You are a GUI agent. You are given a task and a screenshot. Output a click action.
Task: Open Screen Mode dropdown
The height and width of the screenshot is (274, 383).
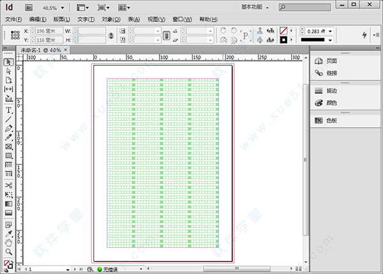point(103,8)
